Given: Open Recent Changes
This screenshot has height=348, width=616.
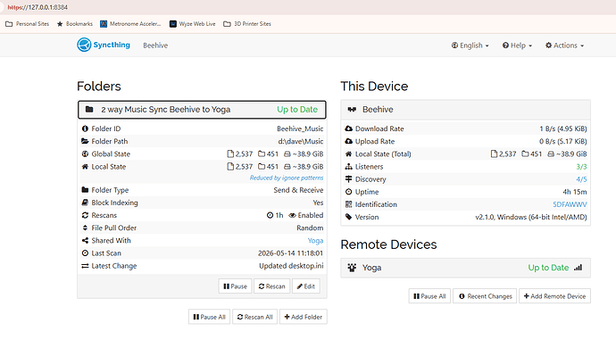Looking at the screenshot, I should tap(485, 296).
